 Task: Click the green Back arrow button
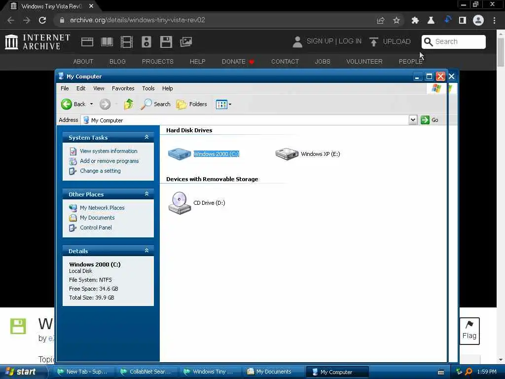point(67,104)
